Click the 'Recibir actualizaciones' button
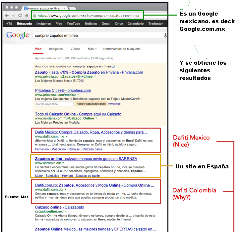 point(91,104)
